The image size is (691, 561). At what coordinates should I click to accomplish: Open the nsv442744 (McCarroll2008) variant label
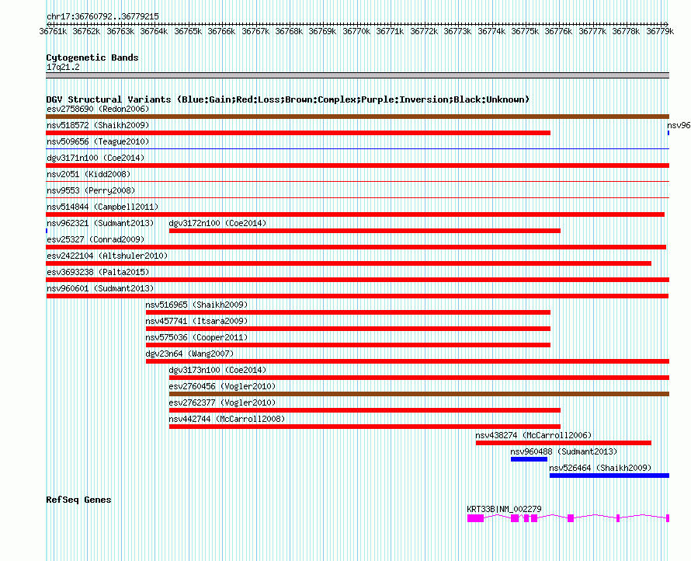click(x=227, y=419)
